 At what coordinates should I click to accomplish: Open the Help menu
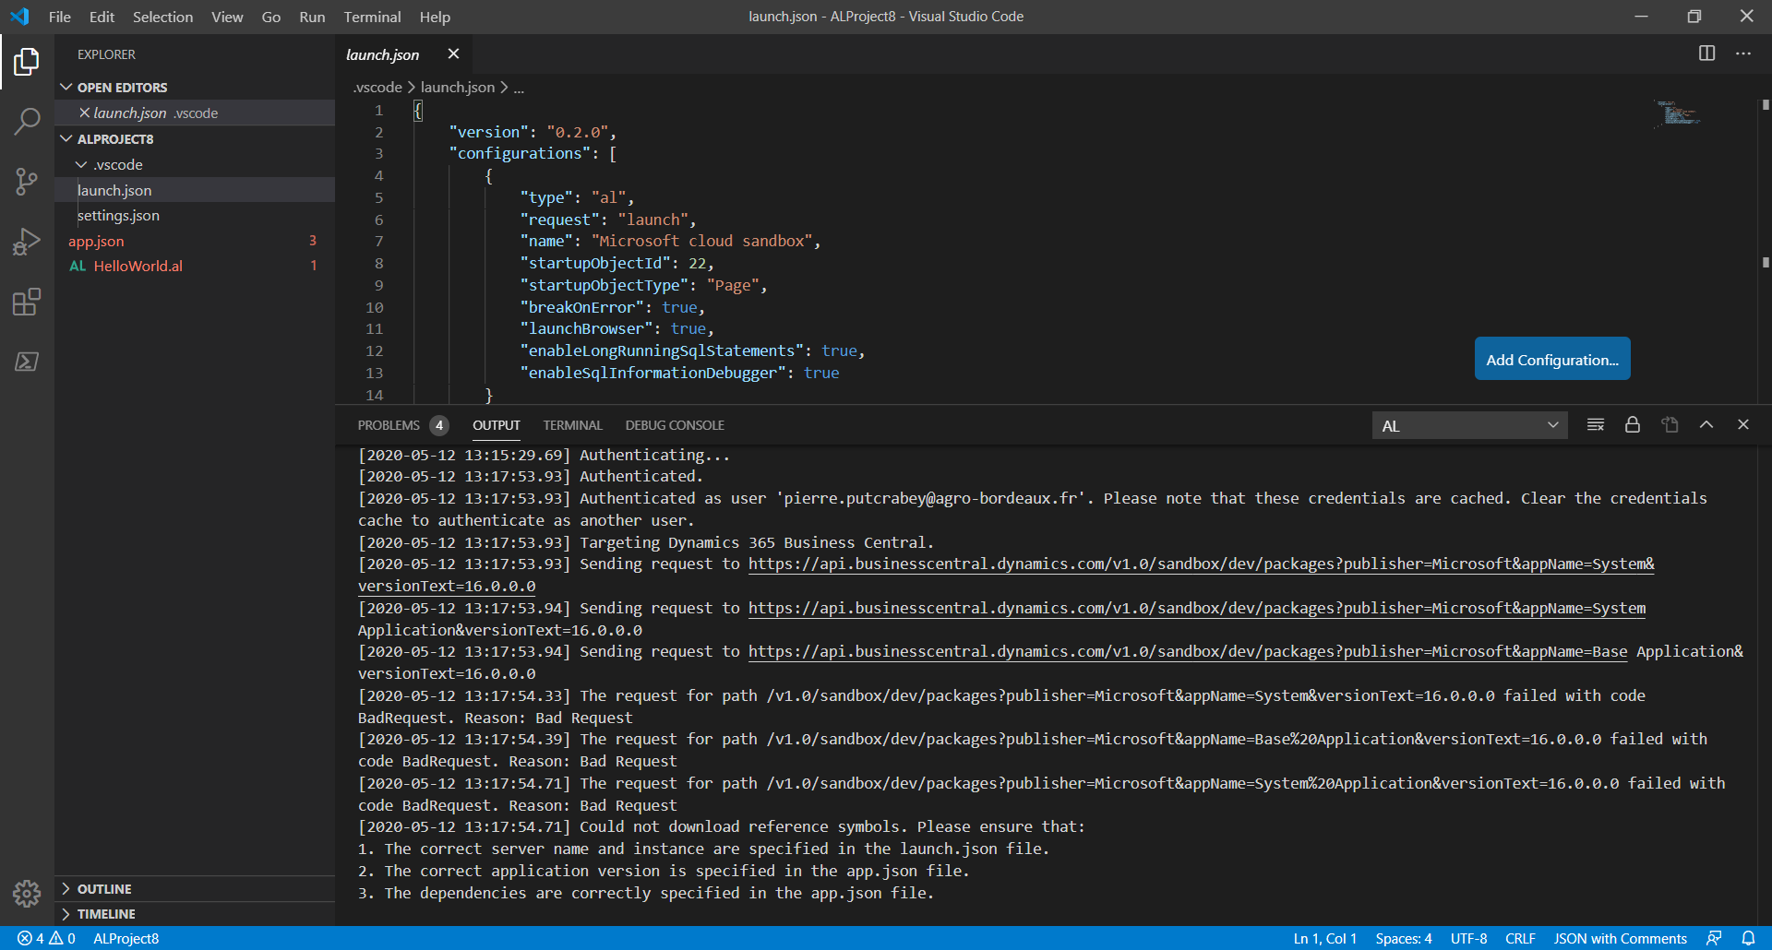click(x=435, y=17)
